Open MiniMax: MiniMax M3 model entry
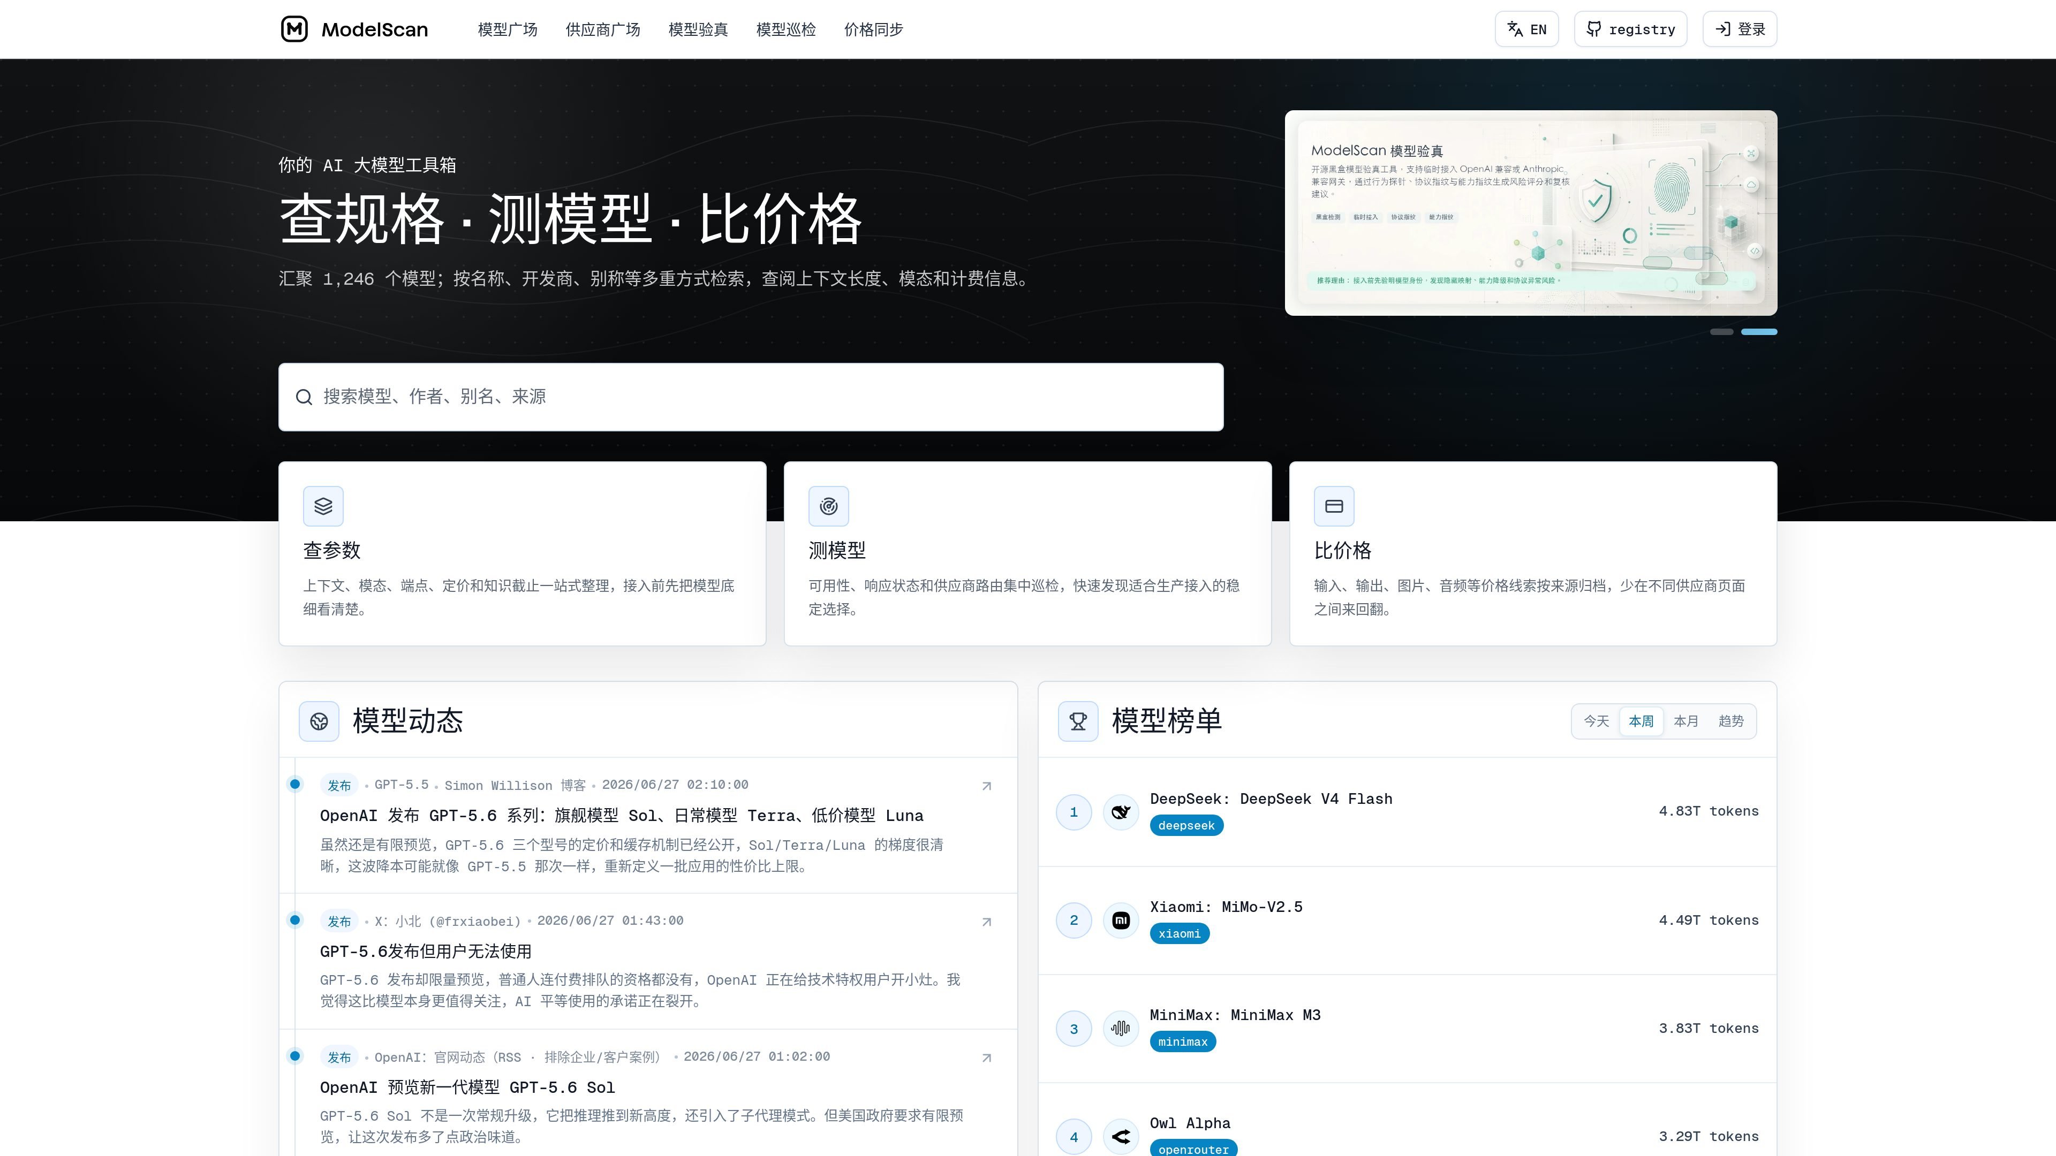The width and height of the screenshot is (2056, 1156). tap(1235, 1016)
